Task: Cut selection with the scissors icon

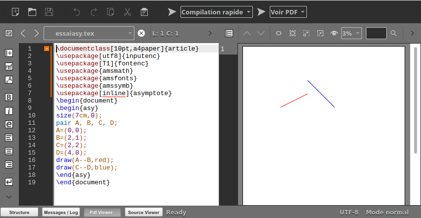Action: (127, 12)
